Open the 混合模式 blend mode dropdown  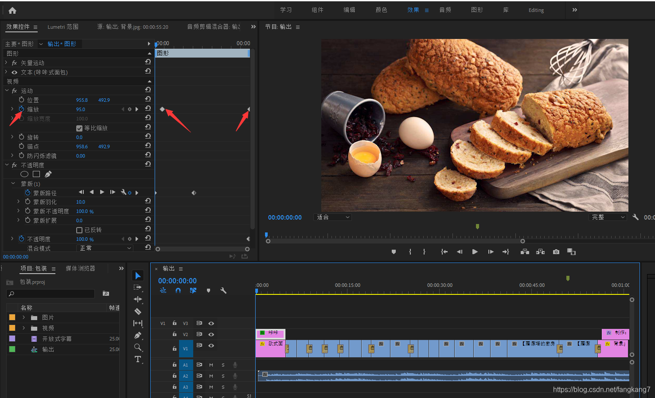click(105, 248)
